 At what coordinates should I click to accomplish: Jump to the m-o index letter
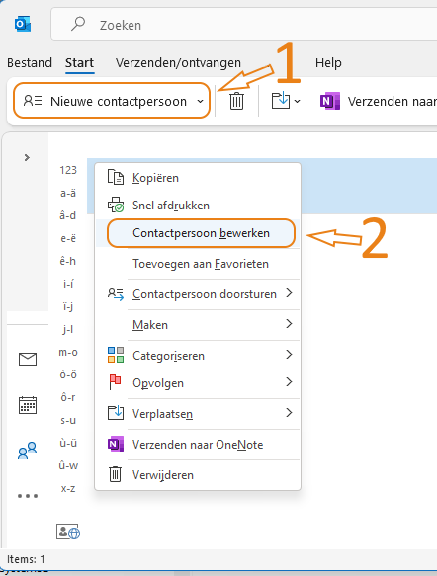pos(68,352)
